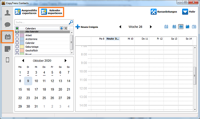The image size is (200, 119).
Task: Click the CopyTrans Contacts title bar icon
Action: point(3,3)
